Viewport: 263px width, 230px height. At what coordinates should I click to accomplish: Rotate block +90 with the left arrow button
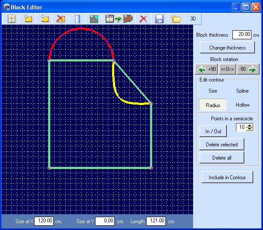pyautogui.click(x=206, y=69)
